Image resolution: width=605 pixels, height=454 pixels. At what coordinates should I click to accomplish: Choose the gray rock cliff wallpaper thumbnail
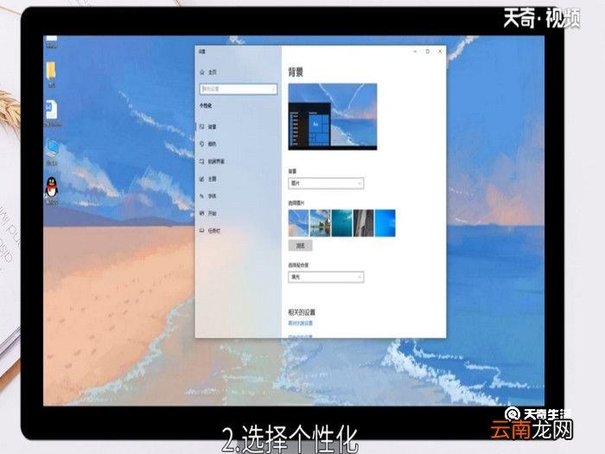click(364, 223)
